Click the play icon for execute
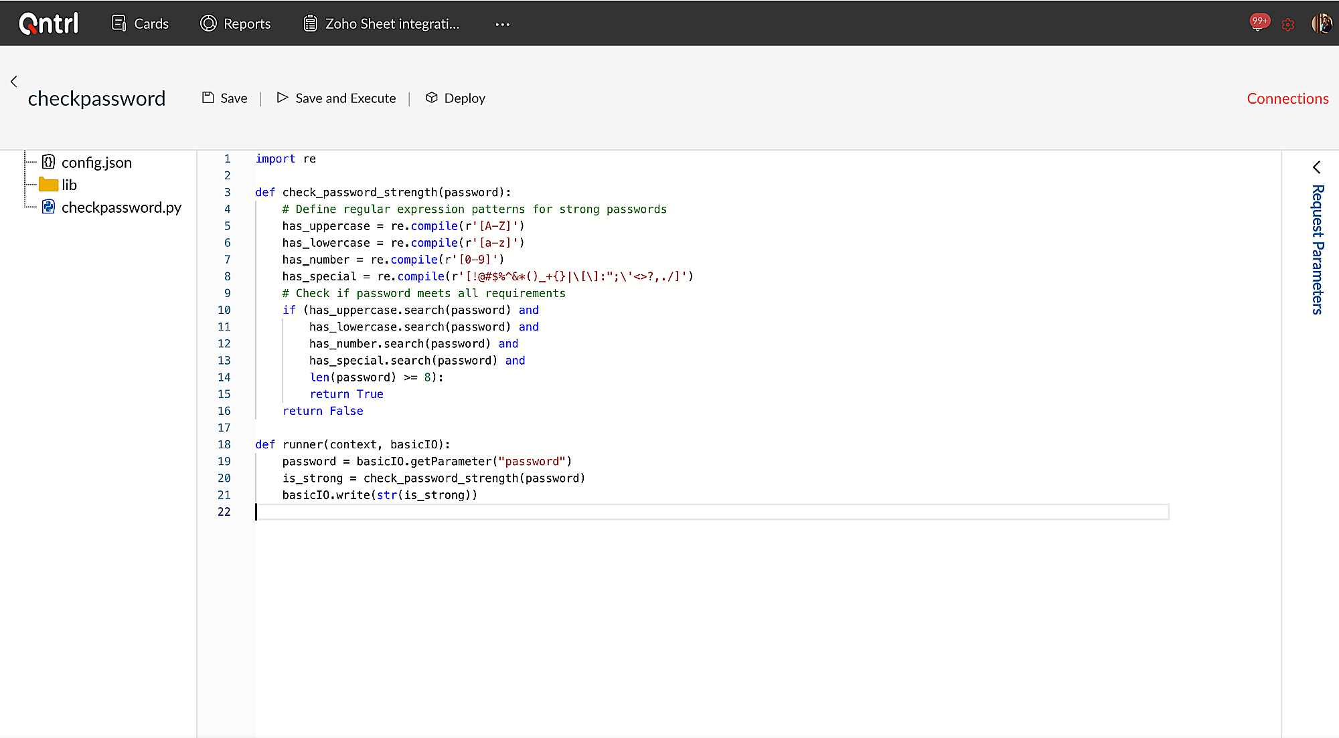 283,98
